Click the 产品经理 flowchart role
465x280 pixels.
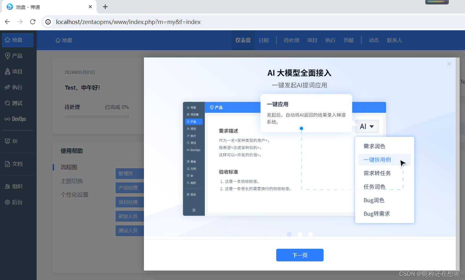129,188
